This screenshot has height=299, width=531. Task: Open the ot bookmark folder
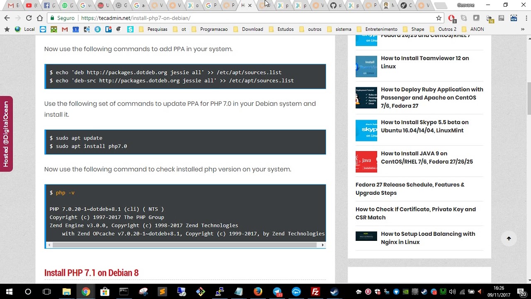coord(179,29)
